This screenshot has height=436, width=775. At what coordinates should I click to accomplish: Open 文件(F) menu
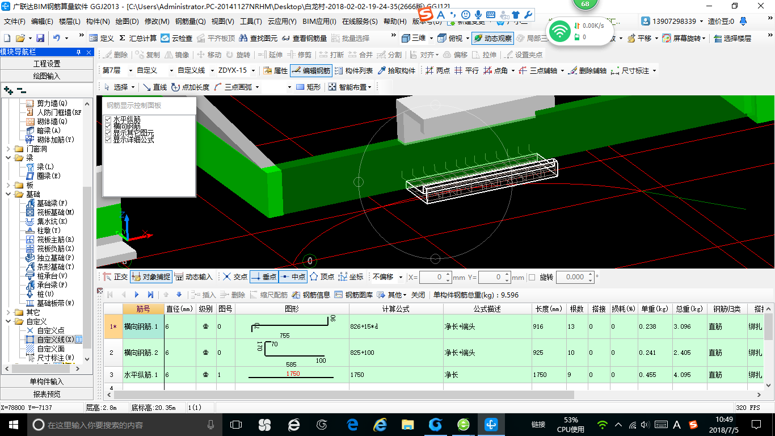coord(15,22)
